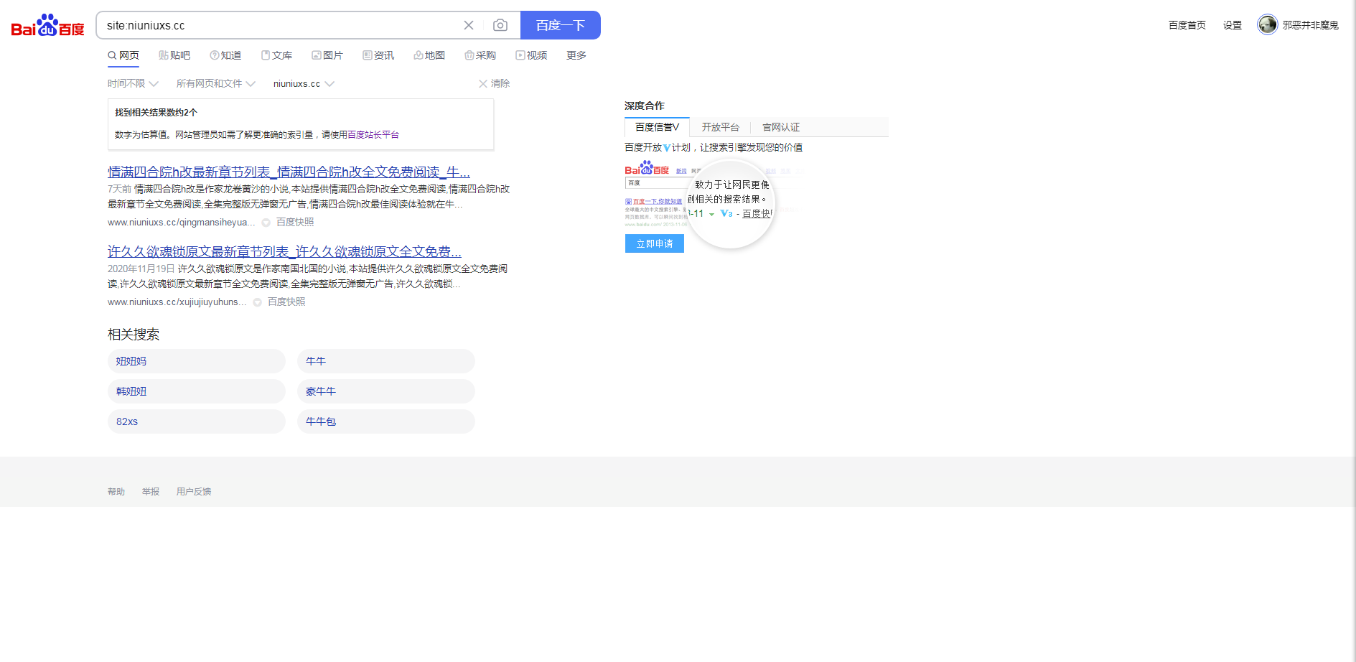Click the blue V icon in 百度开放V计划 text
Image resolution: width=1356 pixels, height=662 pixels.
coord(667,148)
